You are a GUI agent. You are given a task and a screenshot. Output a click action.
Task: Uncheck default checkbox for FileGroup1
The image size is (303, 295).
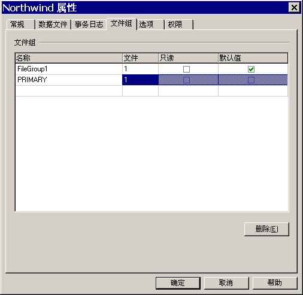(x=251, y=69)
